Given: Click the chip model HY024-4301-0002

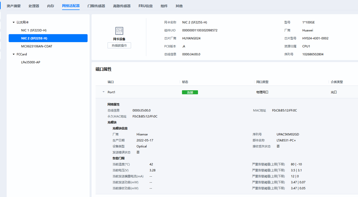Looking at the screenshot, I should pos(315,38).
